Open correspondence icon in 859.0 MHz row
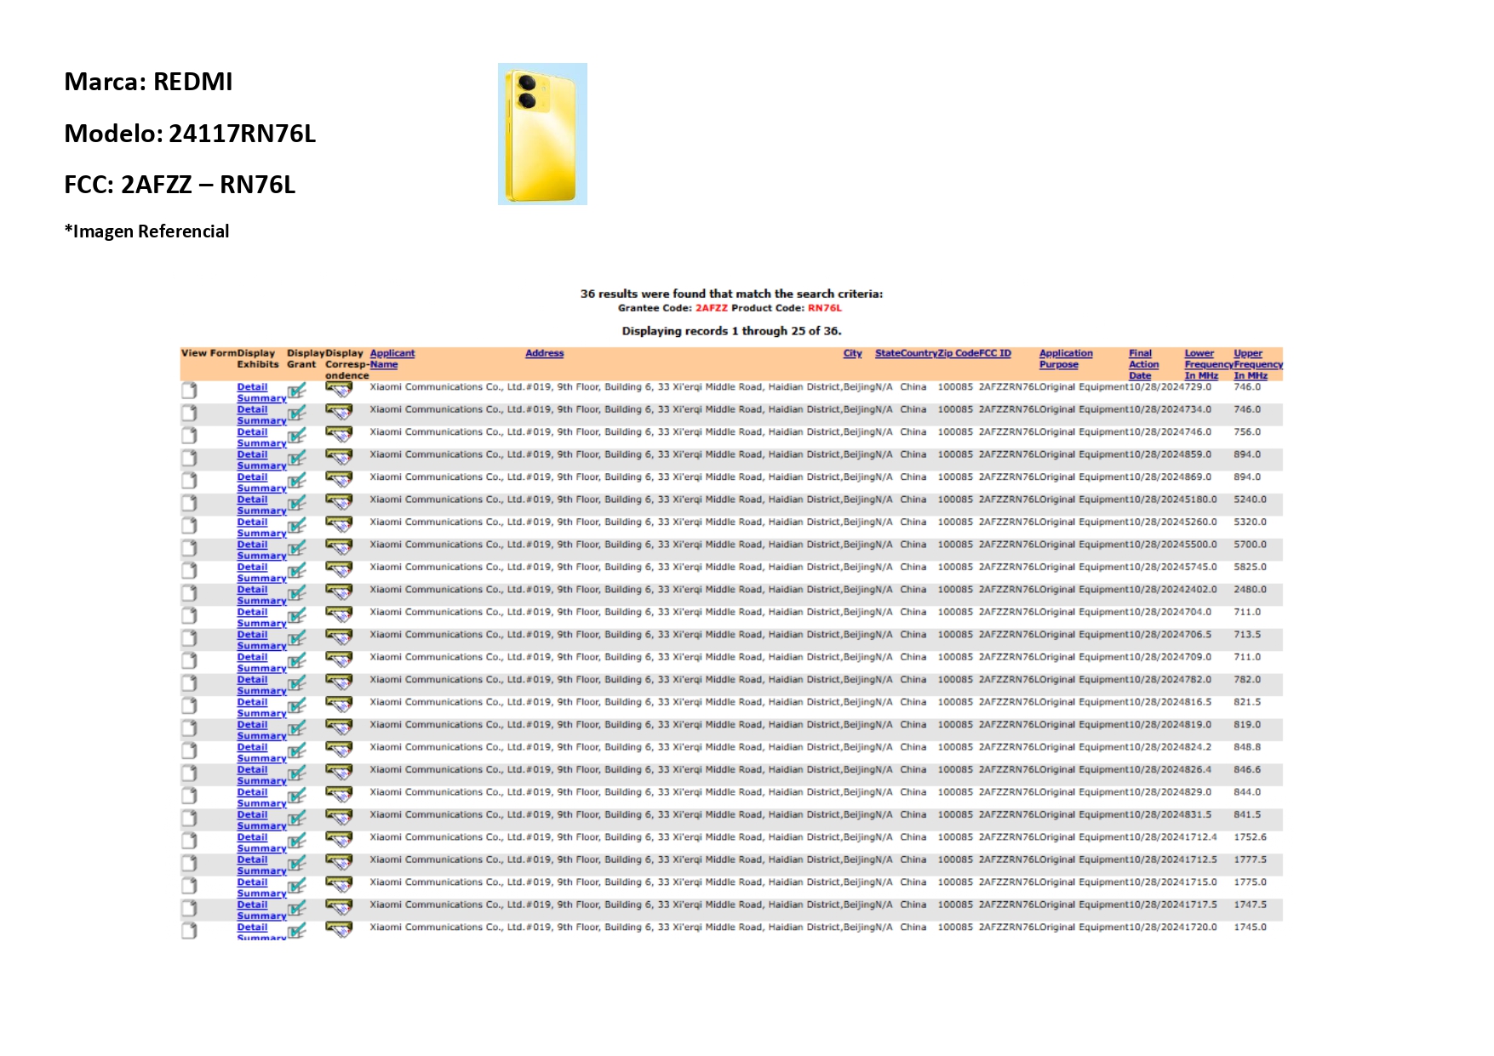This screenshot has width=1494, height=1056. pyautogui.click(x=339, y=457)
